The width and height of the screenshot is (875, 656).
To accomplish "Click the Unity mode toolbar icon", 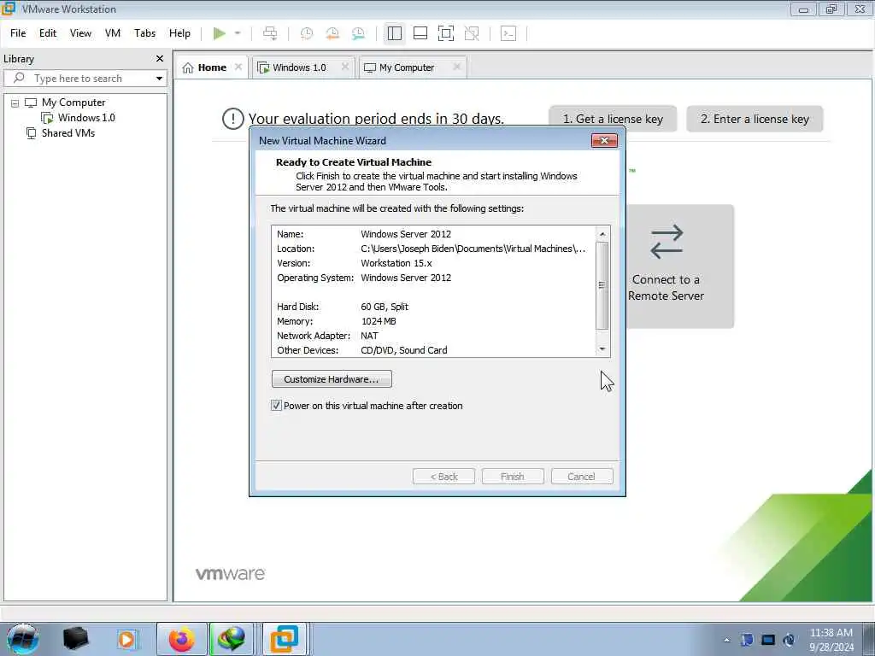I will (x=472, y=33).
